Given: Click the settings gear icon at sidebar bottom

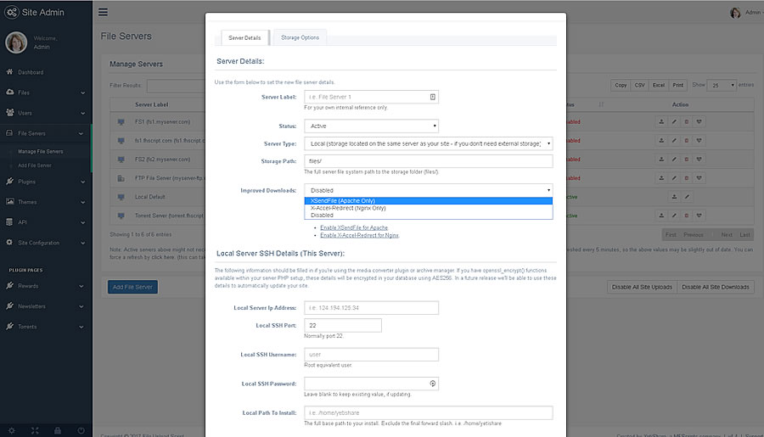Looking at the screenshot, I should (x=12, y=431).
